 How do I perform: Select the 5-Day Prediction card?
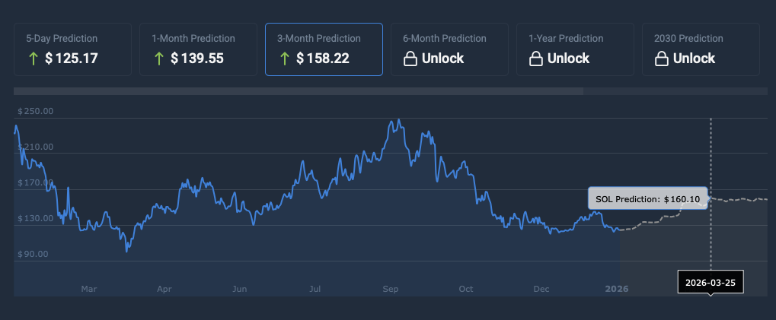[73, 49]
